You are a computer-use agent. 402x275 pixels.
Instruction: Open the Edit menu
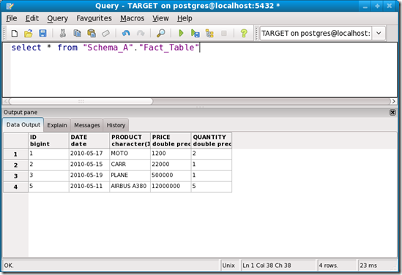click(x=32, y=18)
